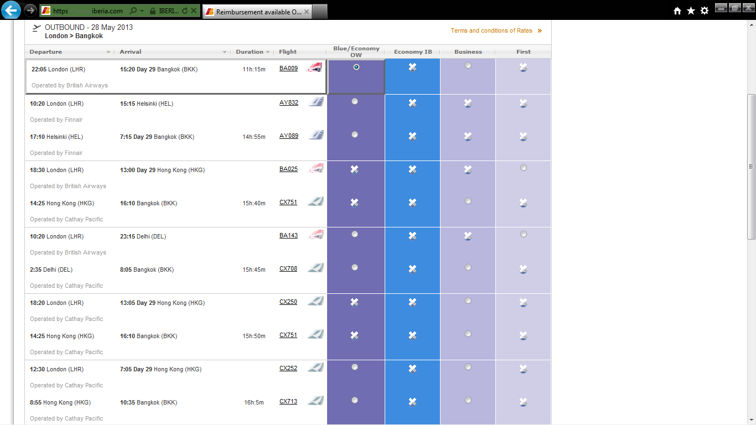The width and height of the screenshot is (756, 425).
Task: Select Business radio for flight CX713
Action: (x=468, y=400)
